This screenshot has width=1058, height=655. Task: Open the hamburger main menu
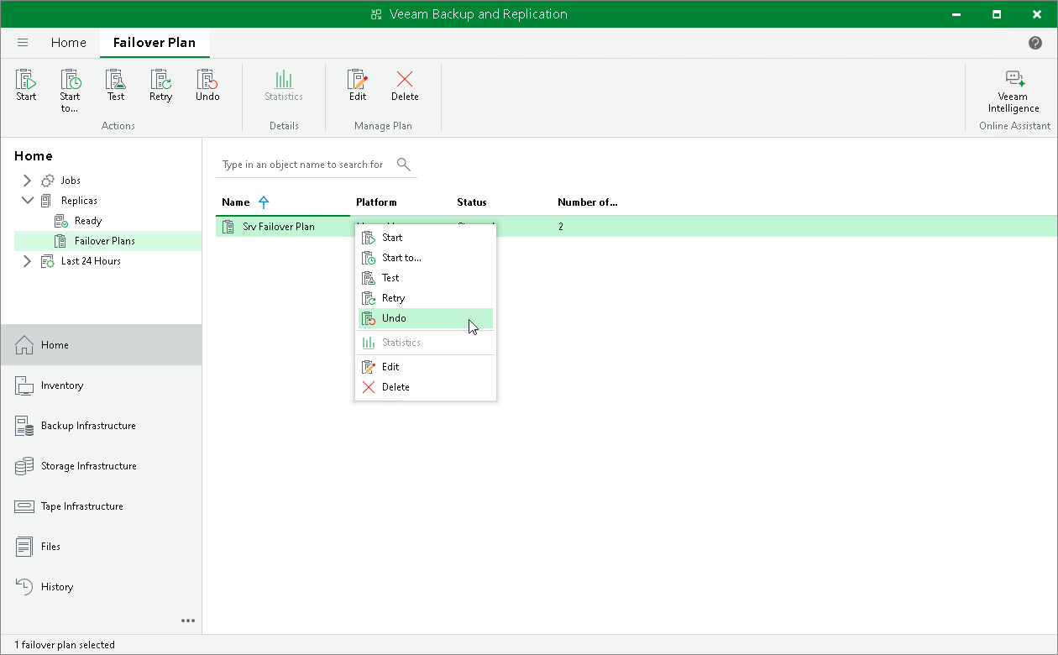tap(23, 43)
